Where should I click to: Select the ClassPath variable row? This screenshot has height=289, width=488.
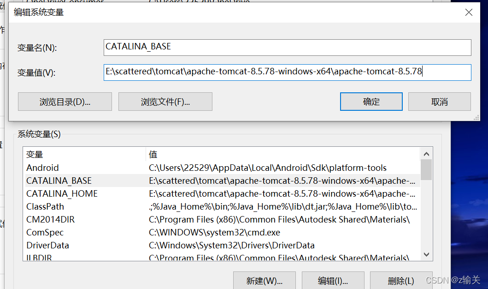(x=223, y=206)
